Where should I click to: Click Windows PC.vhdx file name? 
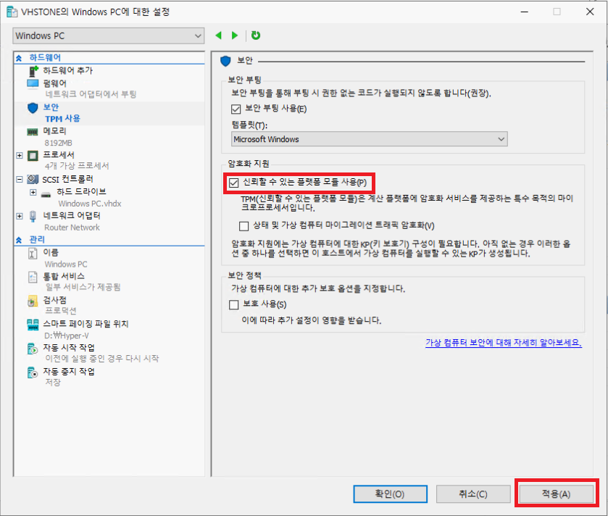pos(90,204)
